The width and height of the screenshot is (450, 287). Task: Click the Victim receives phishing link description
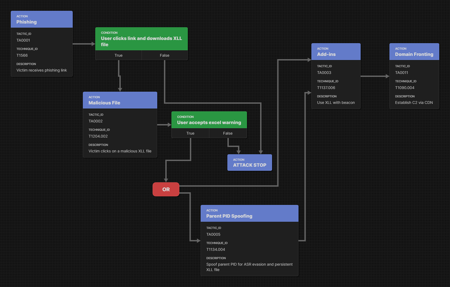[41, 70]
